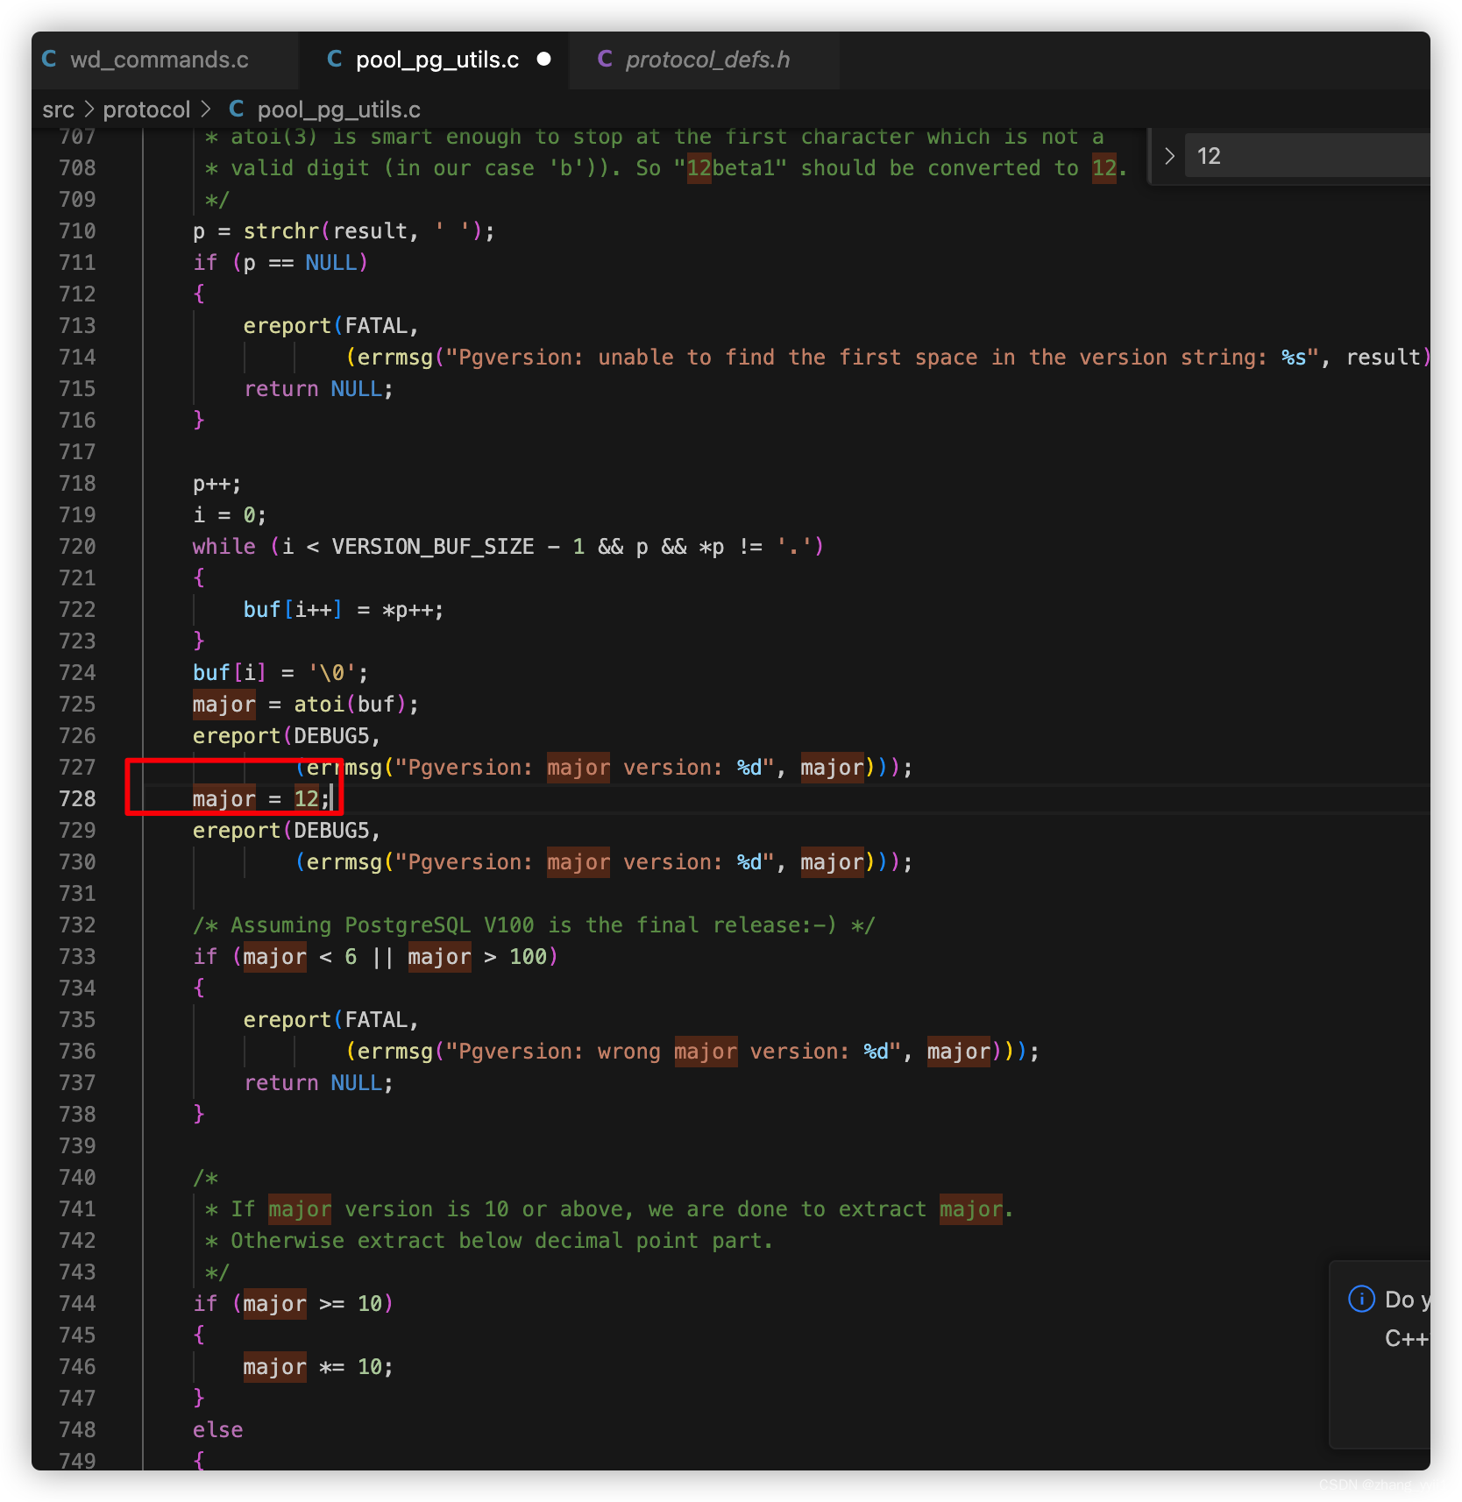Image resolution: width=1462 pixels, height=1502 pixels.
Task: Click 'strchr' function call on line 710
Action: pos(280,230)
